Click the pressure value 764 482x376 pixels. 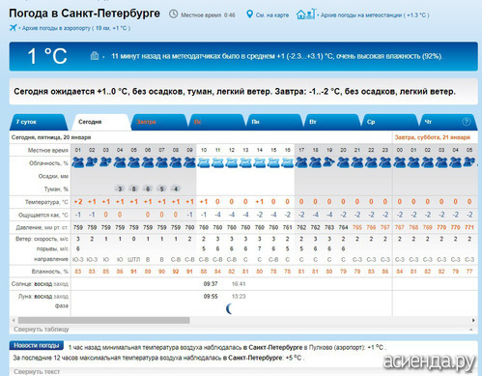[343, 227]
